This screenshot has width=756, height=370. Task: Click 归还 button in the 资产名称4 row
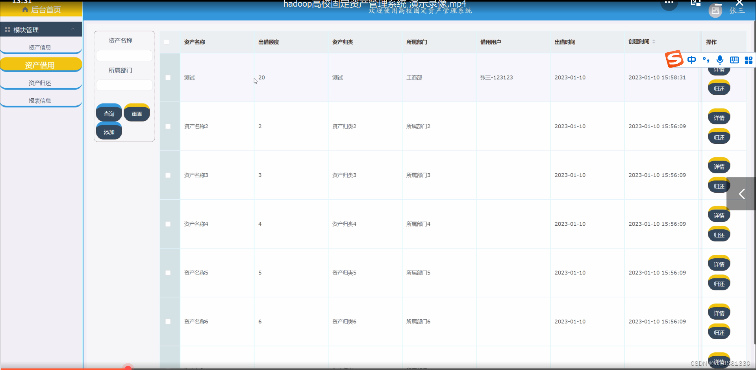719,234
